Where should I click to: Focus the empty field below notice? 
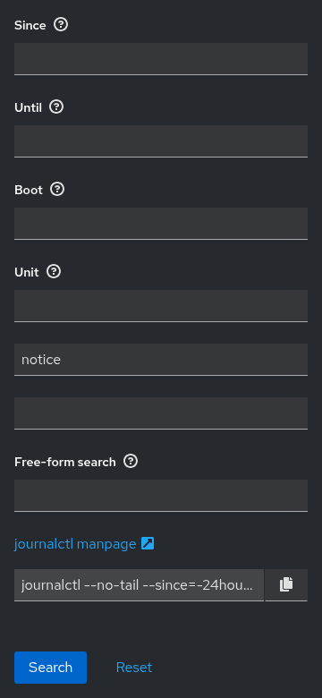(x=161, y=413)
